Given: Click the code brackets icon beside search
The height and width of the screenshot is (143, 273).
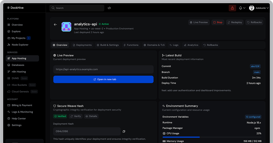Looking at the screenshot, I should [x=109, y=8].
